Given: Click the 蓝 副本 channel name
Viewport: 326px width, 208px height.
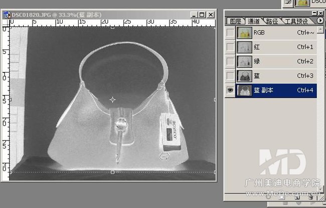Looking at the screenshot, I should tap(263, 90).
